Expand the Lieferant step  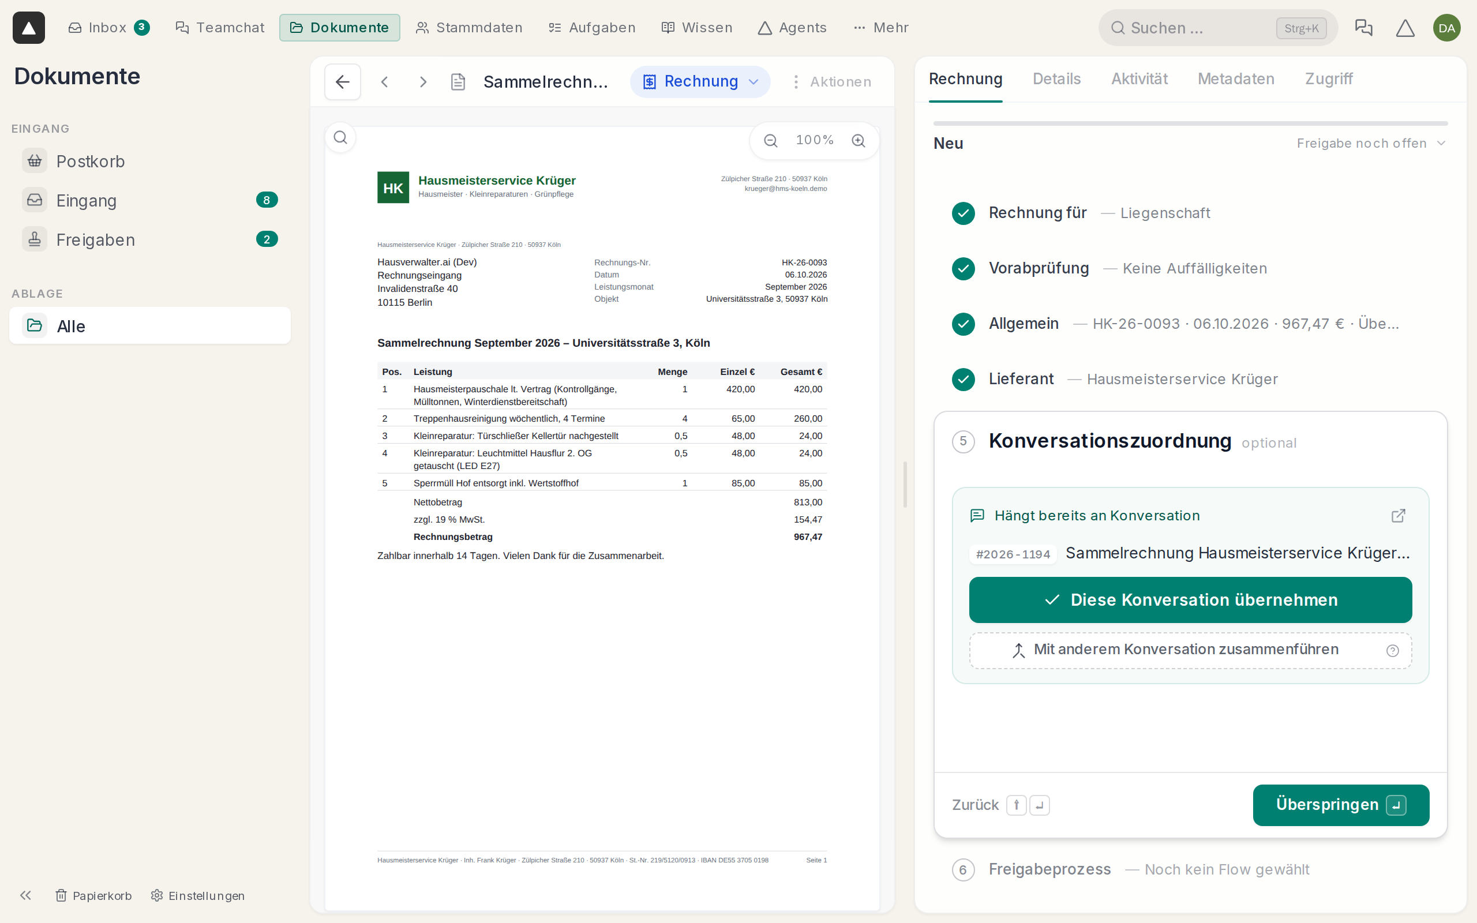pyautogui.click(x=1190, y=379)
